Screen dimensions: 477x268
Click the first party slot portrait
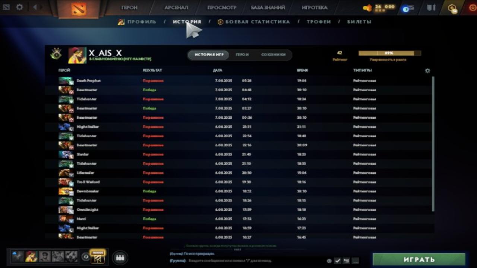(x=18, y=256)
